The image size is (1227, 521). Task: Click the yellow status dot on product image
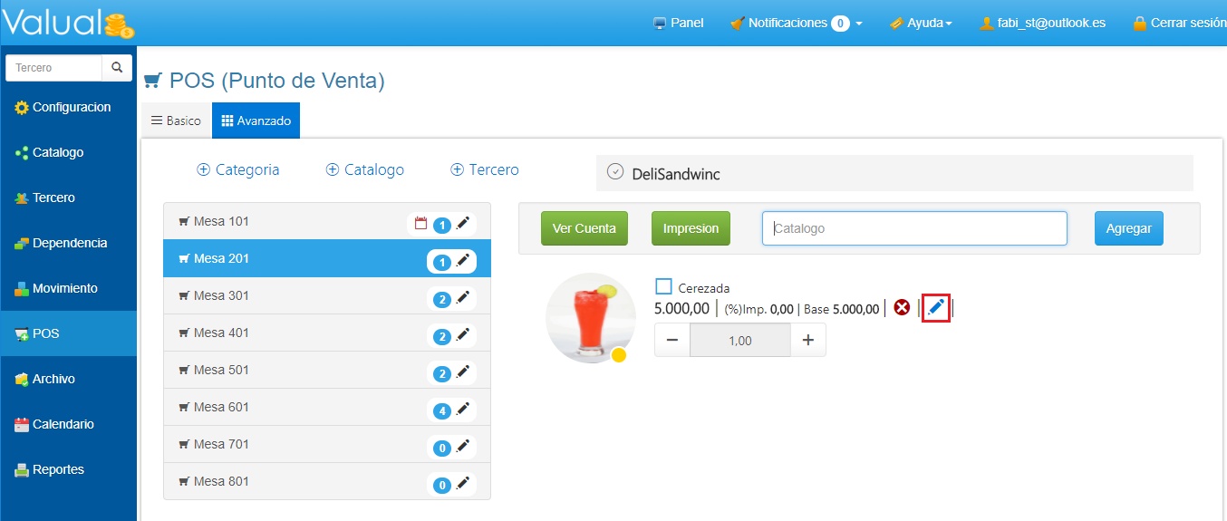point(619,355)
